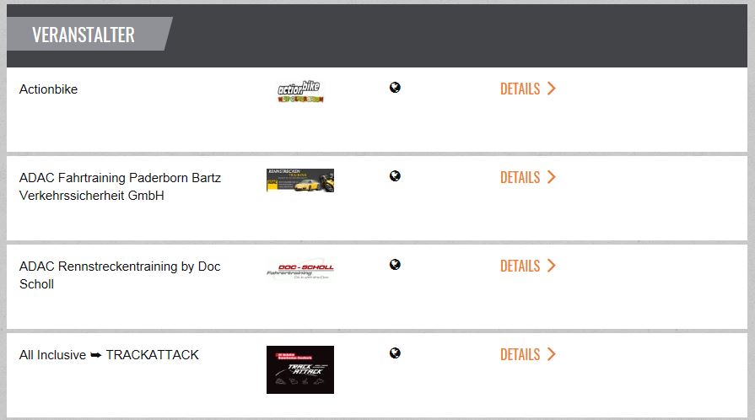
Task: Click the globe icon for Actionbike
Action: [x=395, y=88]
